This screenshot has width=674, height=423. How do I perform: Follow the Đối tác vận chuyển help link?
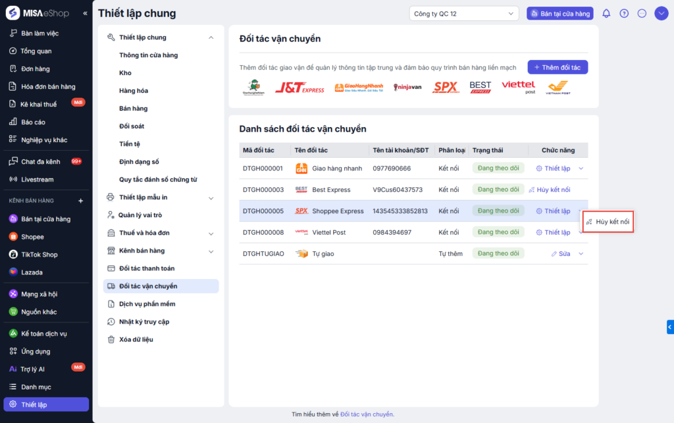point(367,414)
